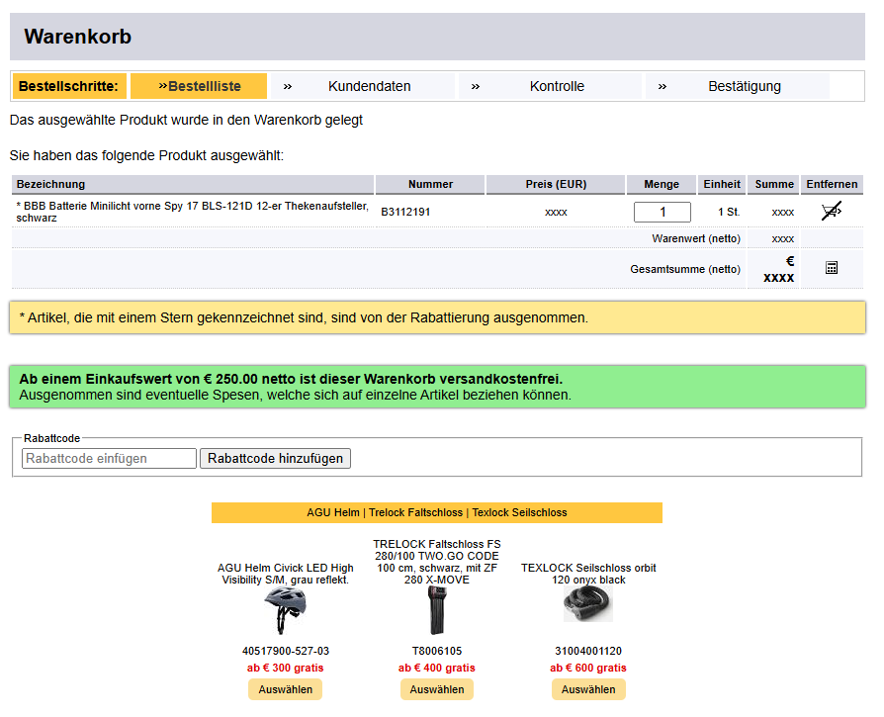This screenshot has width=884, height=717.
Task: Click the Menge quantity field
Action: pyautogui.click(x=662, y=212)
